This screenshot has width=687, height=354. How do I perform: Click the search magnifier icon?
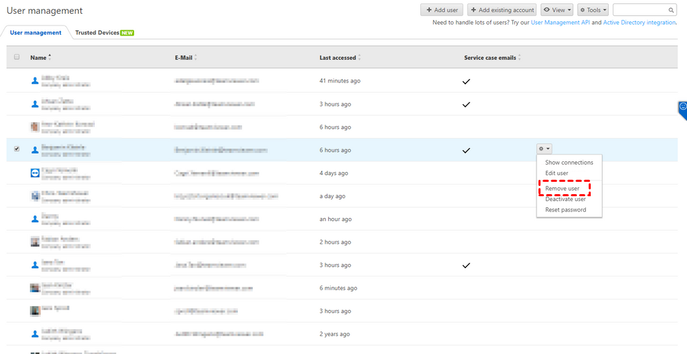point(672,10)
